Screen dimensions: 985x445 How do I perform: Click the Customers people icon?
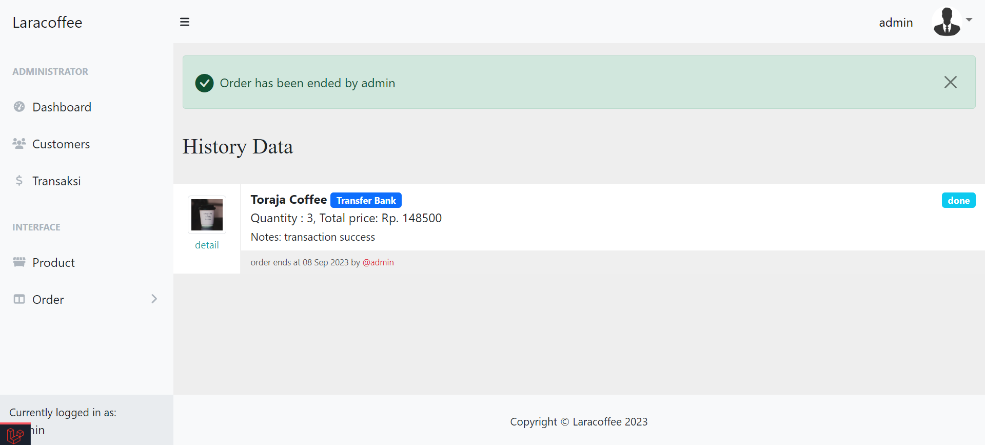19,144
